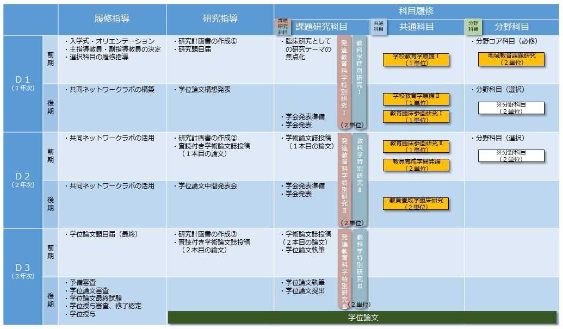The height and width of the screenshot is (329, 563).
Task: Click the 後期 cell in the D2 row
Action: point(50,204)
